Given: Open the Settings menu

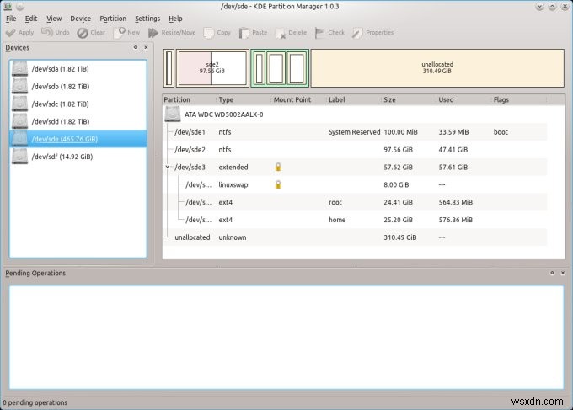Looking at the screenshot, I should pyautogui.click(x=147, y=18).
